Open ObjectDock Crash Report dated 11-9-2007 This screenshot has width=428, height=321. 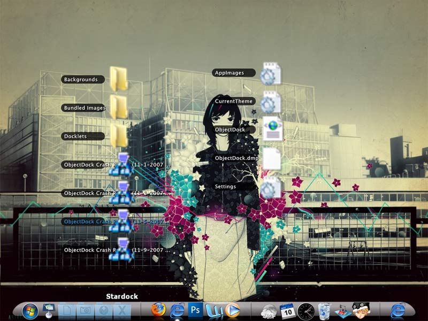(x=117, y=250)
